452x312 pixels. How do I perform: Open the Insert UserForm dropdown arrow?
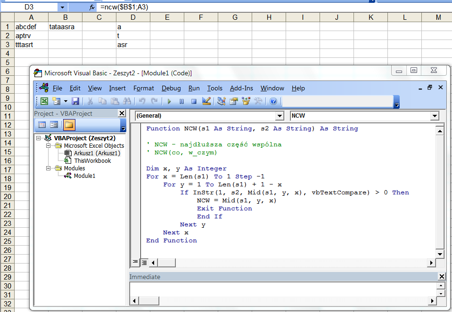66,101
